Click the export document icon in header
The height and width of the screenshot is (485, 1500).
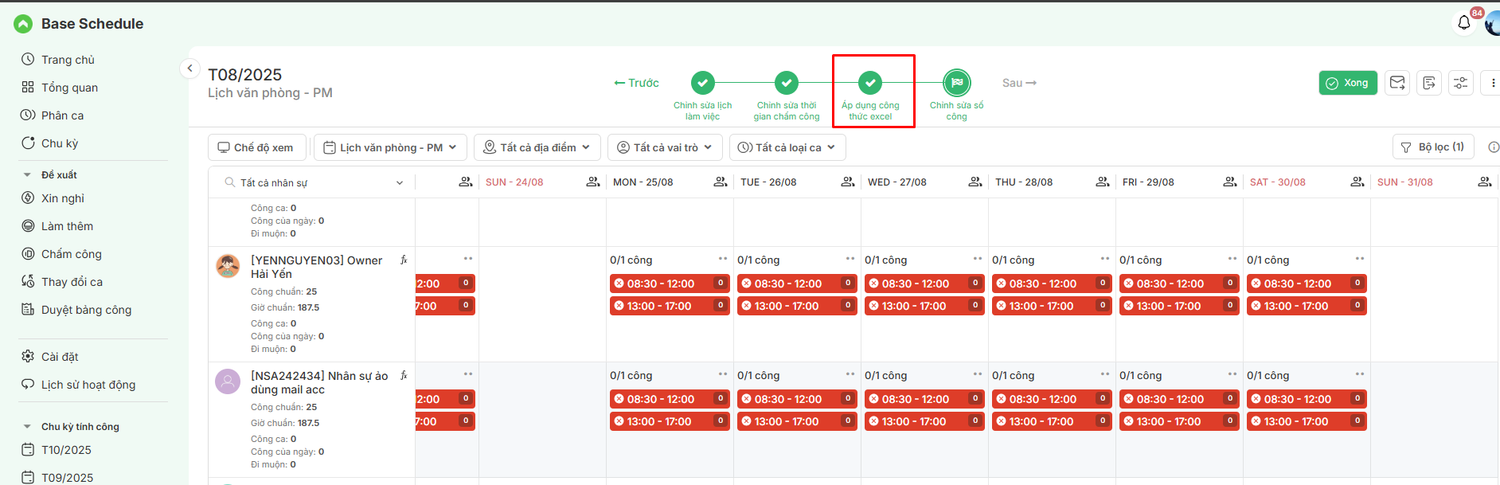coord(1429,83)
